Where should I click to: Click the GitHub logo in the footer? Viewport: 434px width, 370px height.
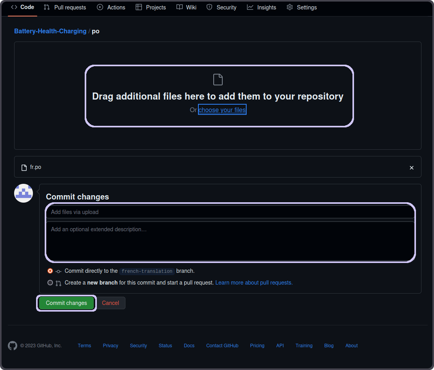pos(13,346)
